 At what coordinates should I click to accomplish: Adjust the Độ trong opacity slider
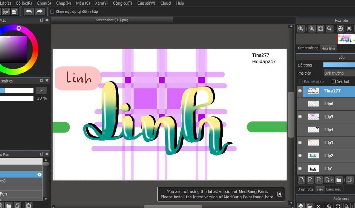pos(339,65)
